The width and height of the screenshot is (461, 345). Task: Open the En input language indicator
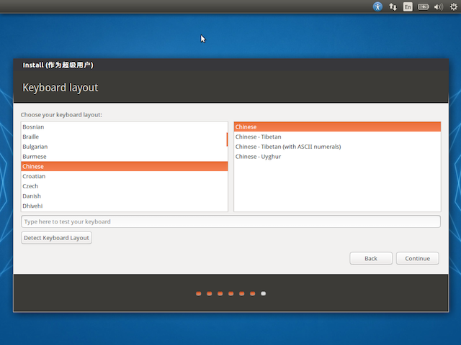coord(408,6)
